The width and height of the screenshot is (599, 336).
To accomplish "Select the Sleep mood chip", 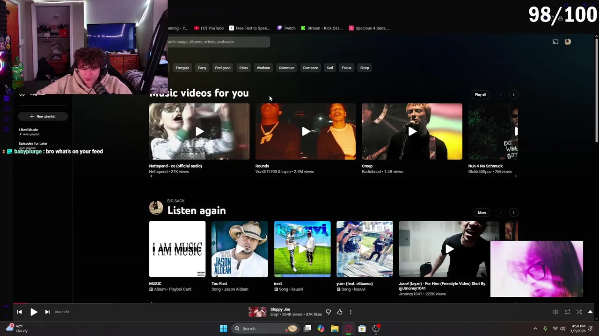I will [365, 68].
